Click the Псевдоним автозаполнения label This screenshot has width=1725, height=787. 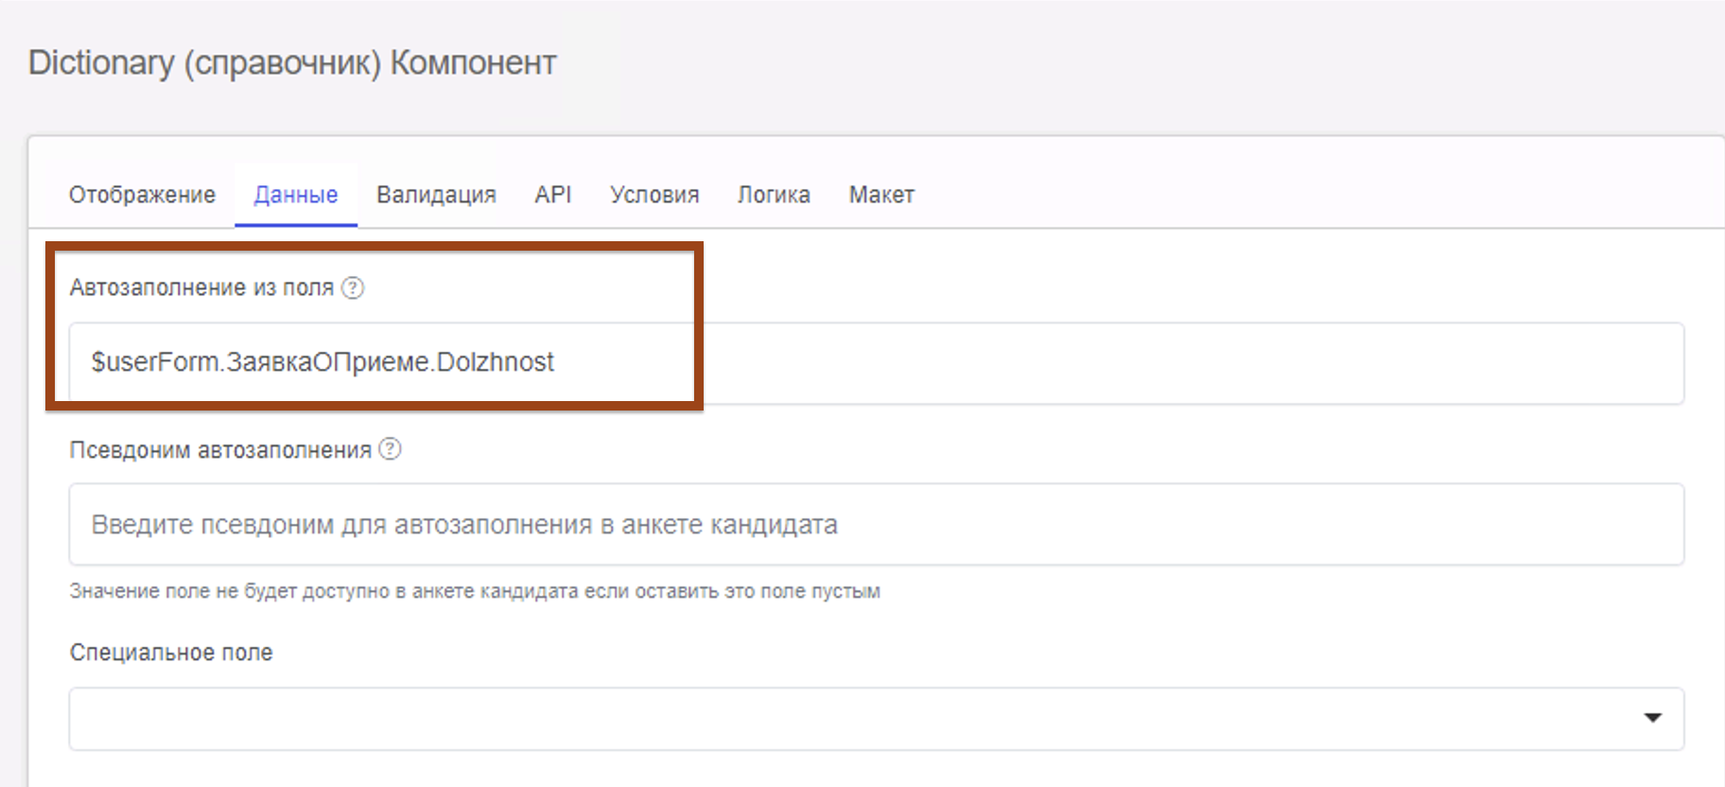coord(220,450)
